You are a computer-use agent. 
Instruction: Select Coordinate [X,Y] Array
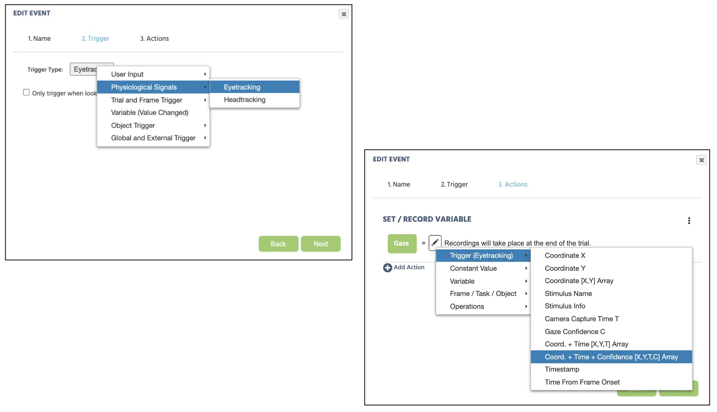coord(611,281)
